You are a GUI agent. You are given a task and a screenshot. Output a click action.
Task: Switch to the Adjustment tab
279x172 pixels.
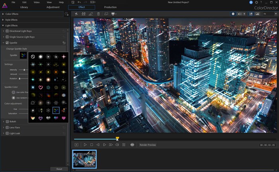click(53, 7)
